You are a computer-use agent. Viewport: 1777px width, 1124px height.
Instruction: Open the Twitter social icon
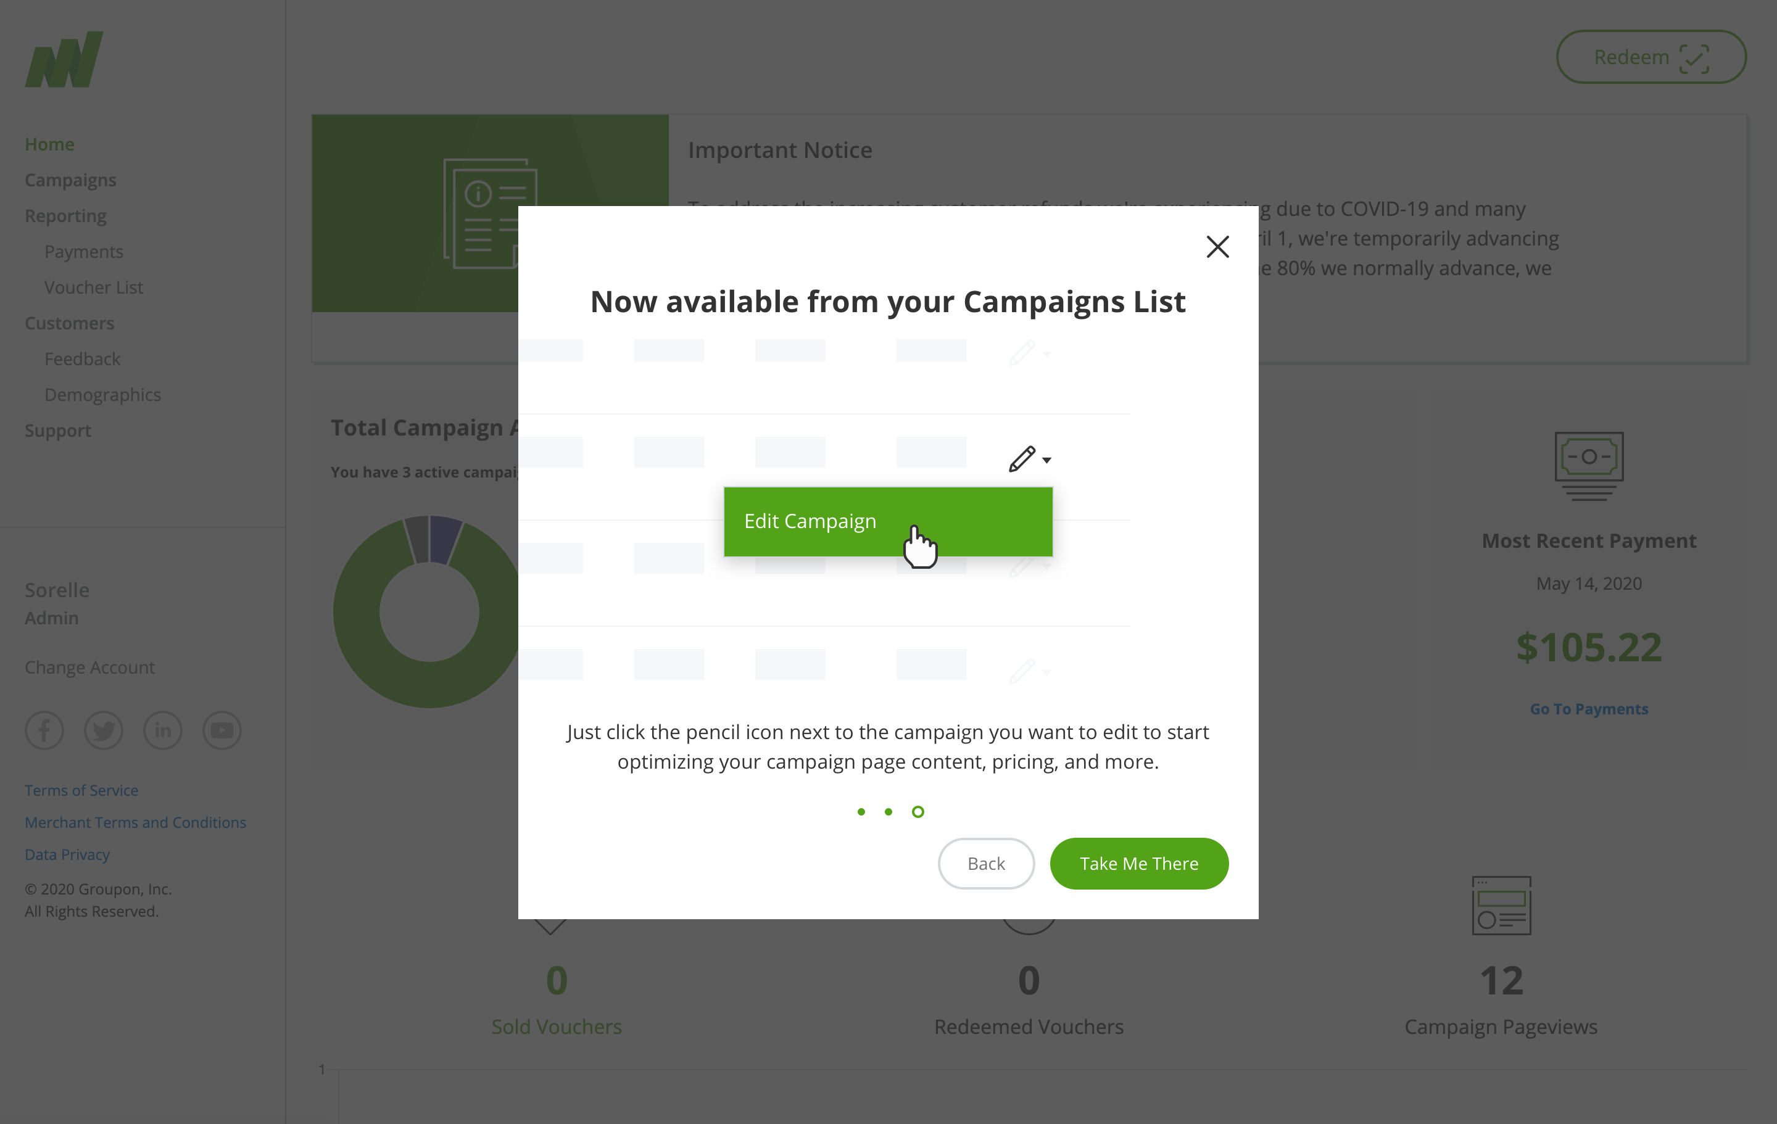coord(103,730)
